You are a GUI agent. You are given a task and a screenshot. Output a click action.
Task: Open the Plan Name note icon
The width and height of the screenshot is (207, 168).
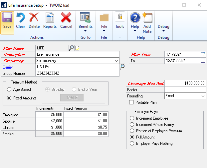77,48
